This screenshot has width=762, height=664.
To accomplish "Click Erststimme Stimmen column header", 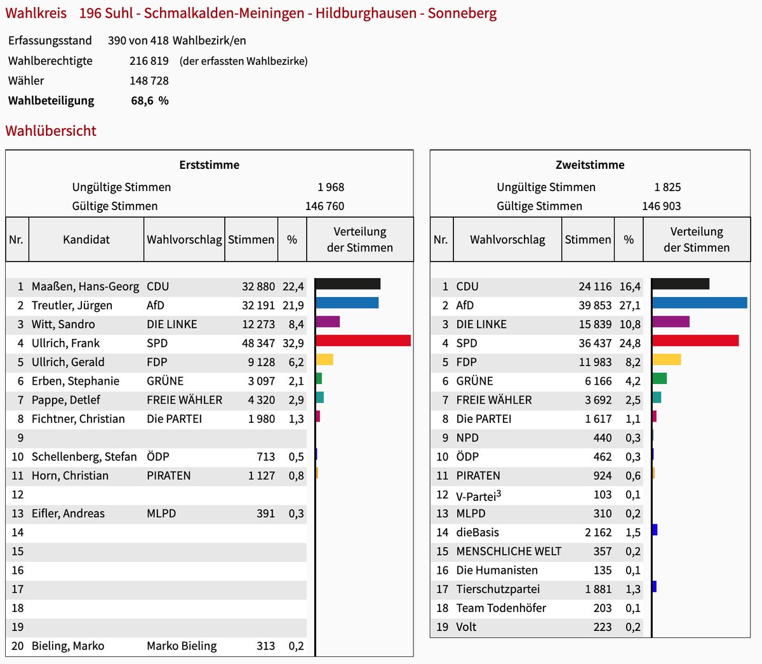I will pos(251,239).
